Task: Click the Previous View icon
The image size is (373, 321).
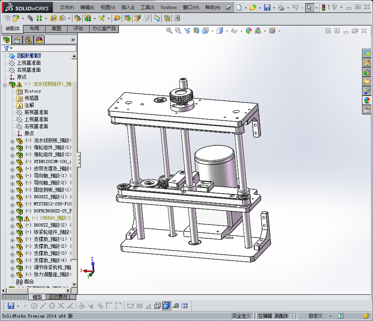Action: pyautogui.click(x=187, y=31)
